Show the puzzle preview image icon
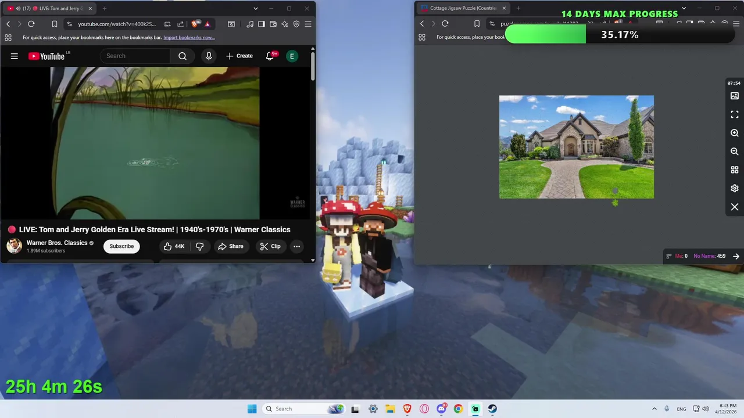 tap(735, 96)
